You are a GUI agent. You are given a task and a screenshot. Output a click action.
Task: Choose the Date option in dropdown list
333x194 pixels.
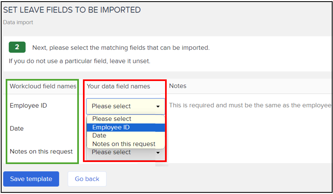coord(126,135)
